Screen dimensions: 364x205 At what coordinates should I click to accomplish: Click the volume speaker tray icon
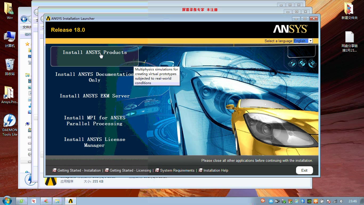[341, 201]
